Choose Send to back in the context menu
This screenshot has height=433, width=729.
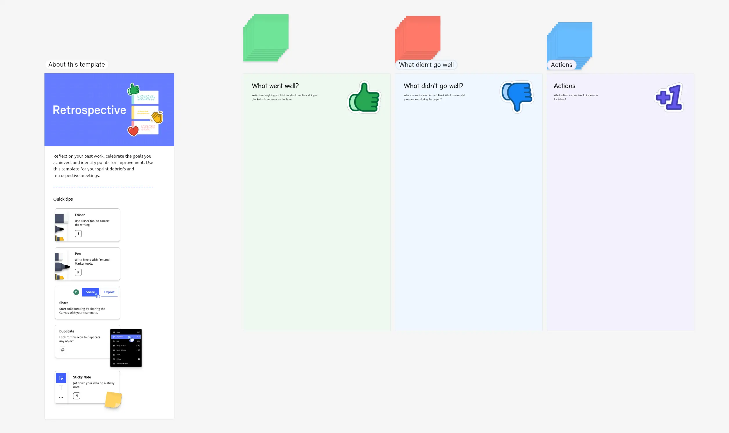tap(126, 350)
